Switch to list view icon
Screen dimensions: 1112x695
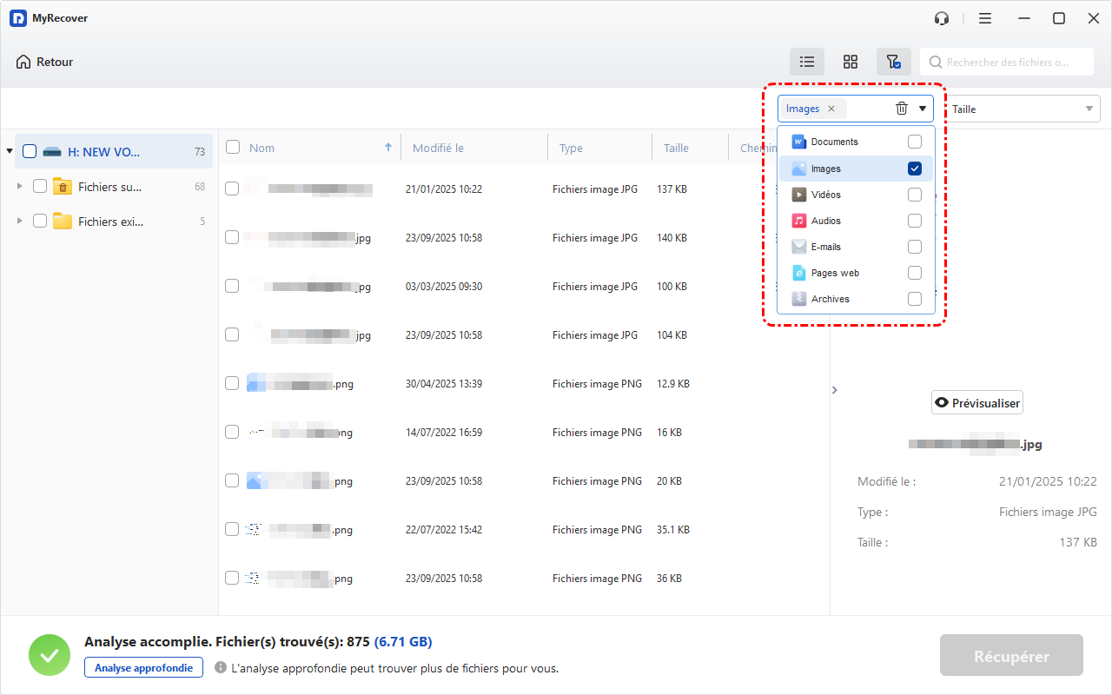tap(807, 62)
